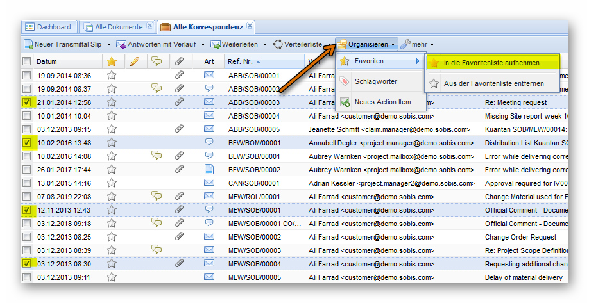Click the comment bubble column header icon
Screen dimensions: 589x303
(x=156, y=61)
